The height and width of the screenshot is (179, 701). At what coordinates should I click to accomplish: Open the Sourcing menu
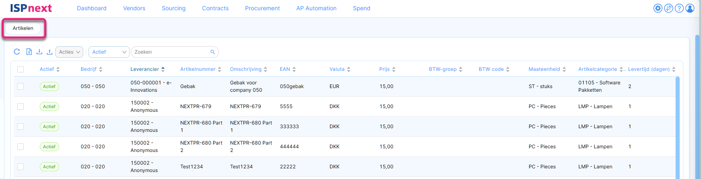coord(174,8)
